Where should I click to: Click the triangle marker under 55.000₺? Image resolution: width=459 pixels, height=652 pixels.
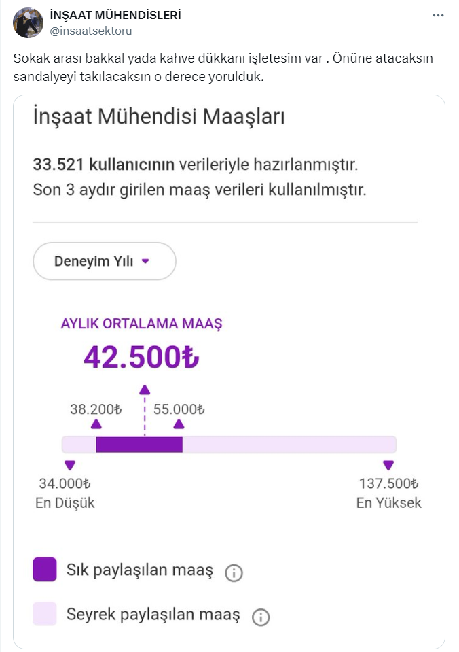click(x=179, y=424)
